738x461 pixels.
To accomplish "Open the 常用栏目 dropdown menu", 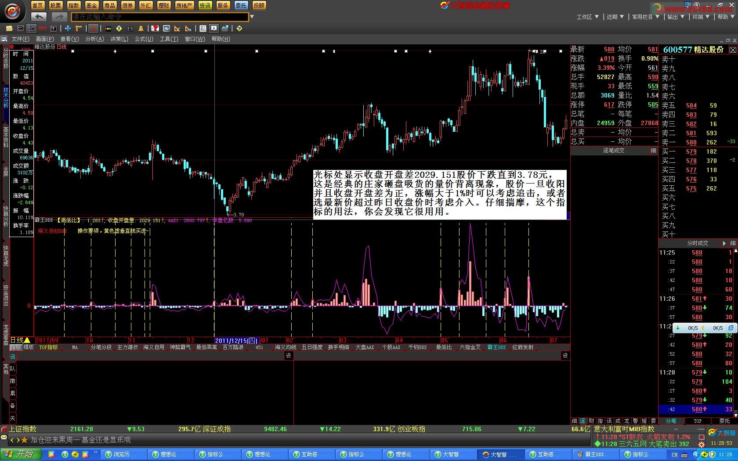I will 645,17.
